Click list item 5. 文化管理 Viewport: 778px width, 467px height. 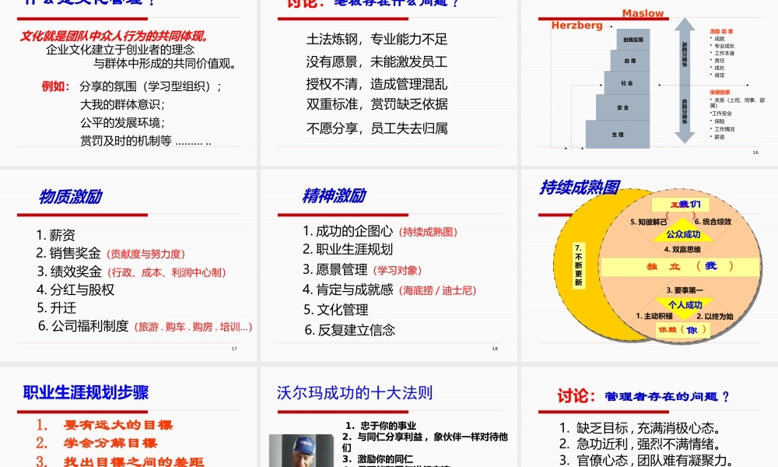[x=336, y=310]
